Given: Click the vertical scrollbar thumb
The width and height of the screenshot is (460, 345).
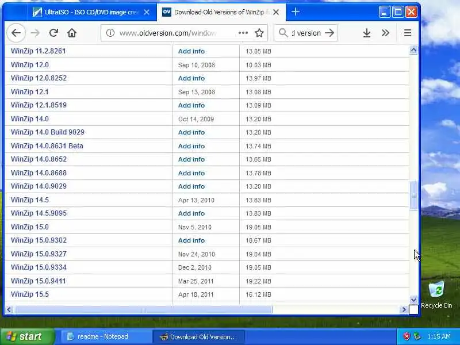Looking at the screenshot, I should (413, 195).
